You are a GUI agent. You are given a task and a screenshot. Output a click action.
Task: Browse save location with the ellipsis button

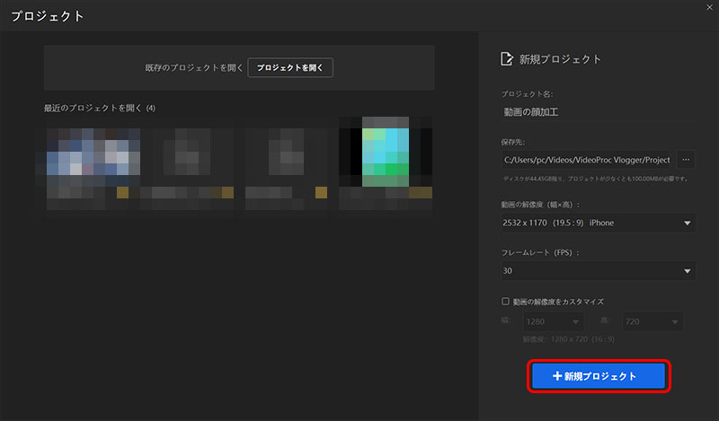click(x=686, y=160)
